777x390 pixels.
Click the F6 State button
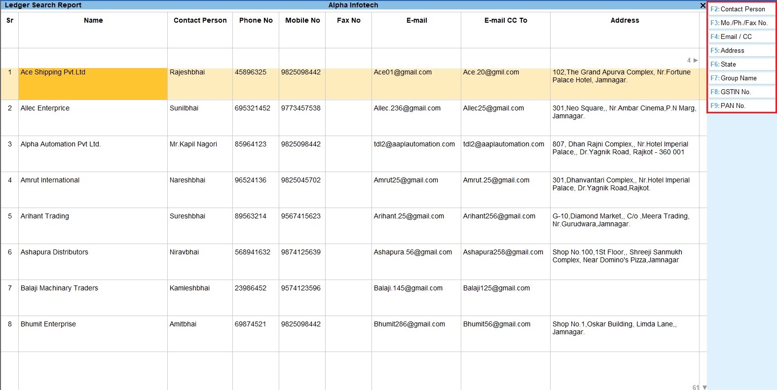[741, 64]
